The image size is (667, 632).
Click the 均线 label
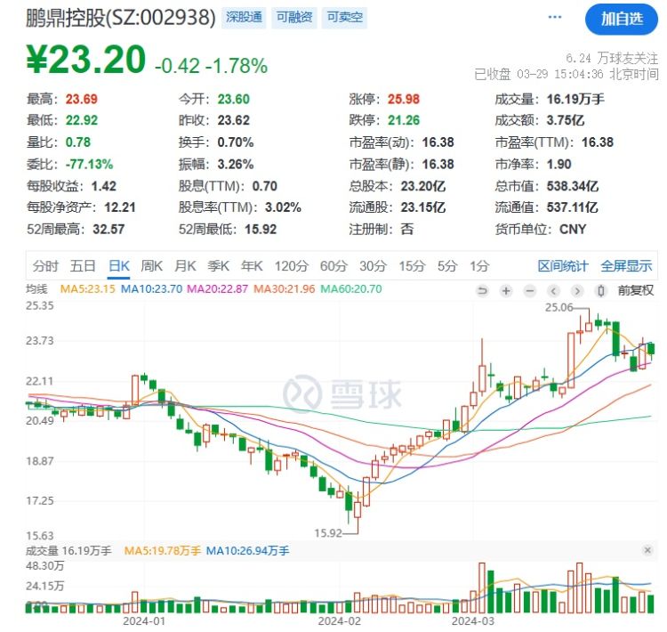point(36,288)
